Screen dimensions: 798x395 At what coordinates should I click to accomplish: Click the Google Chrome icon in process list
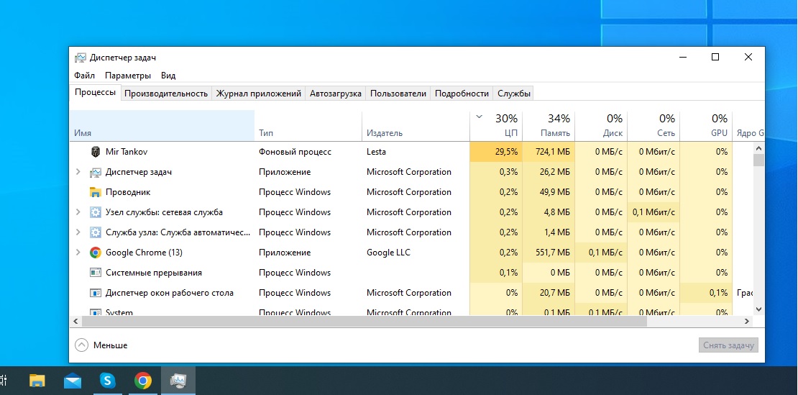point(95,253)
